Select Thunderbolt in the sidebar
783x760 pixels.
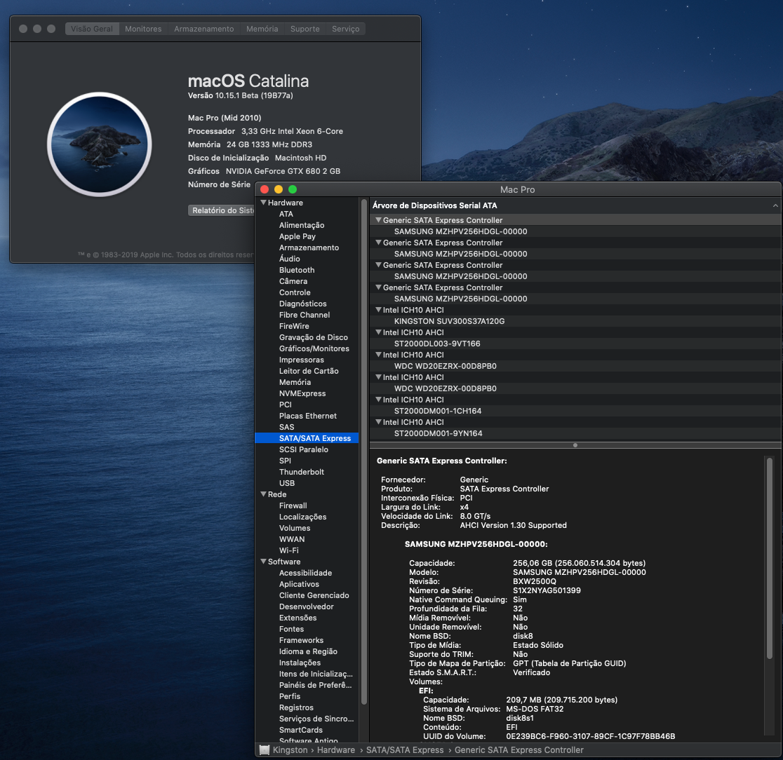point(302,472)
